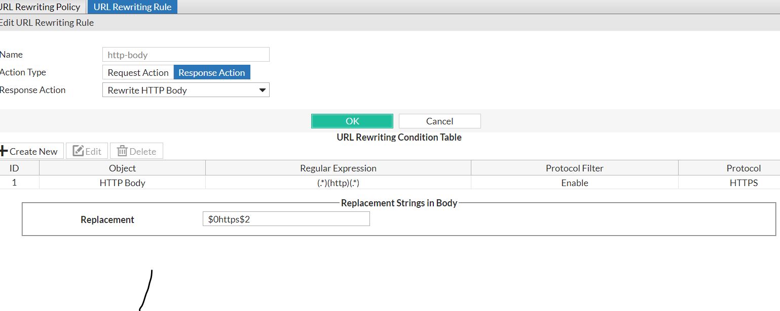The width and height of the screenshot is (780, 311).
Task: Click the Protocol Filter column header
Action: click(574, 168)
